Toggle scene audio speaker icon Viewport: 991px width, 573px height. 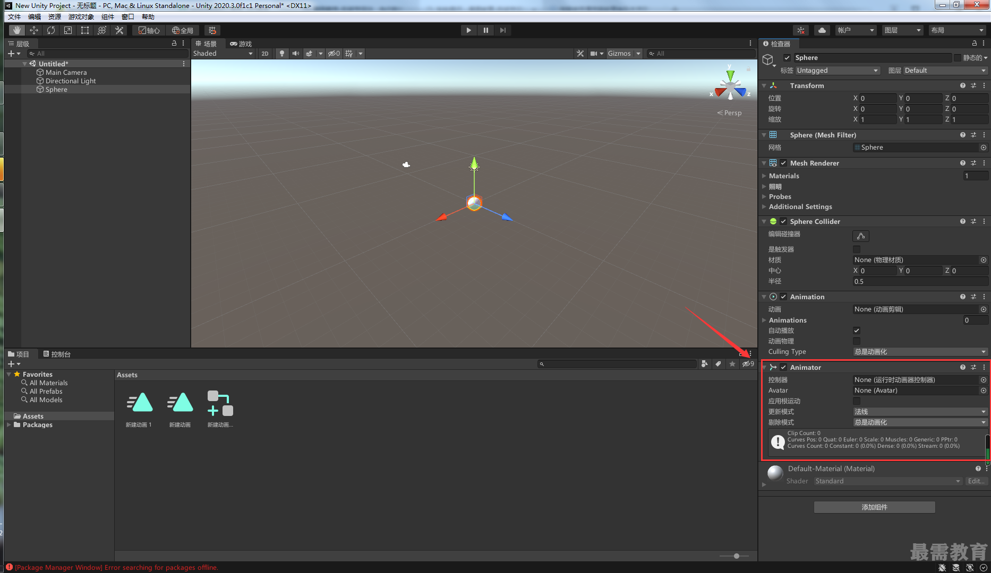[296, 54]
